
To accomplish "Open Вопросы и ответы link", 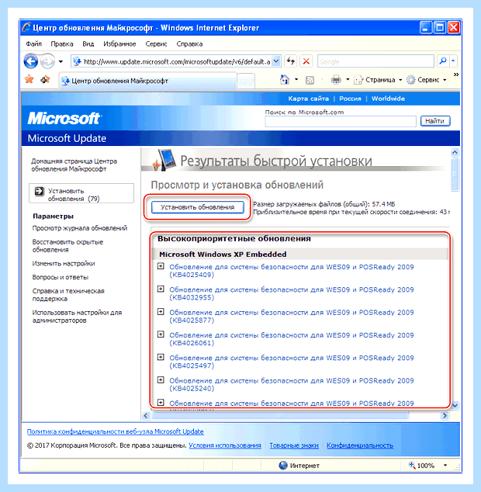I will tap(61, 277).
